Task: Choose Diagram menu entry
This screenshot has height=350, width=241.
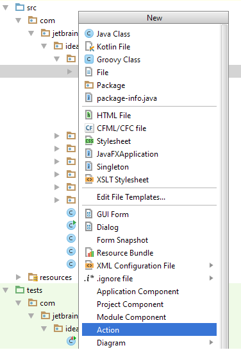Action: [149, 343]
